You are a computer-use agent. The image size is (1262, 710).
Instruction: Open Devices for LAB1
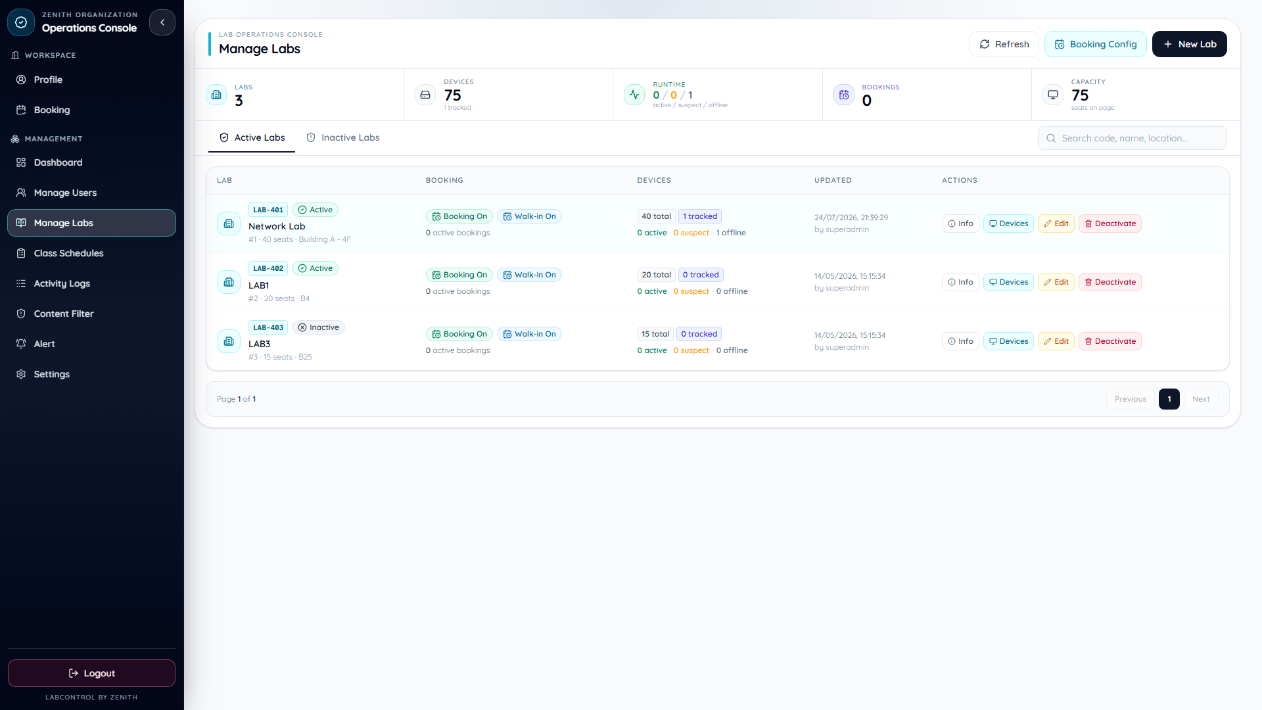pos(1008,282)
